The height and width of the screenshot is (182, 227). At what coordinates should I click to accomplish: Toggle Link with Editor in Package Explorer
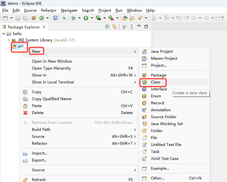coord(115,27)
